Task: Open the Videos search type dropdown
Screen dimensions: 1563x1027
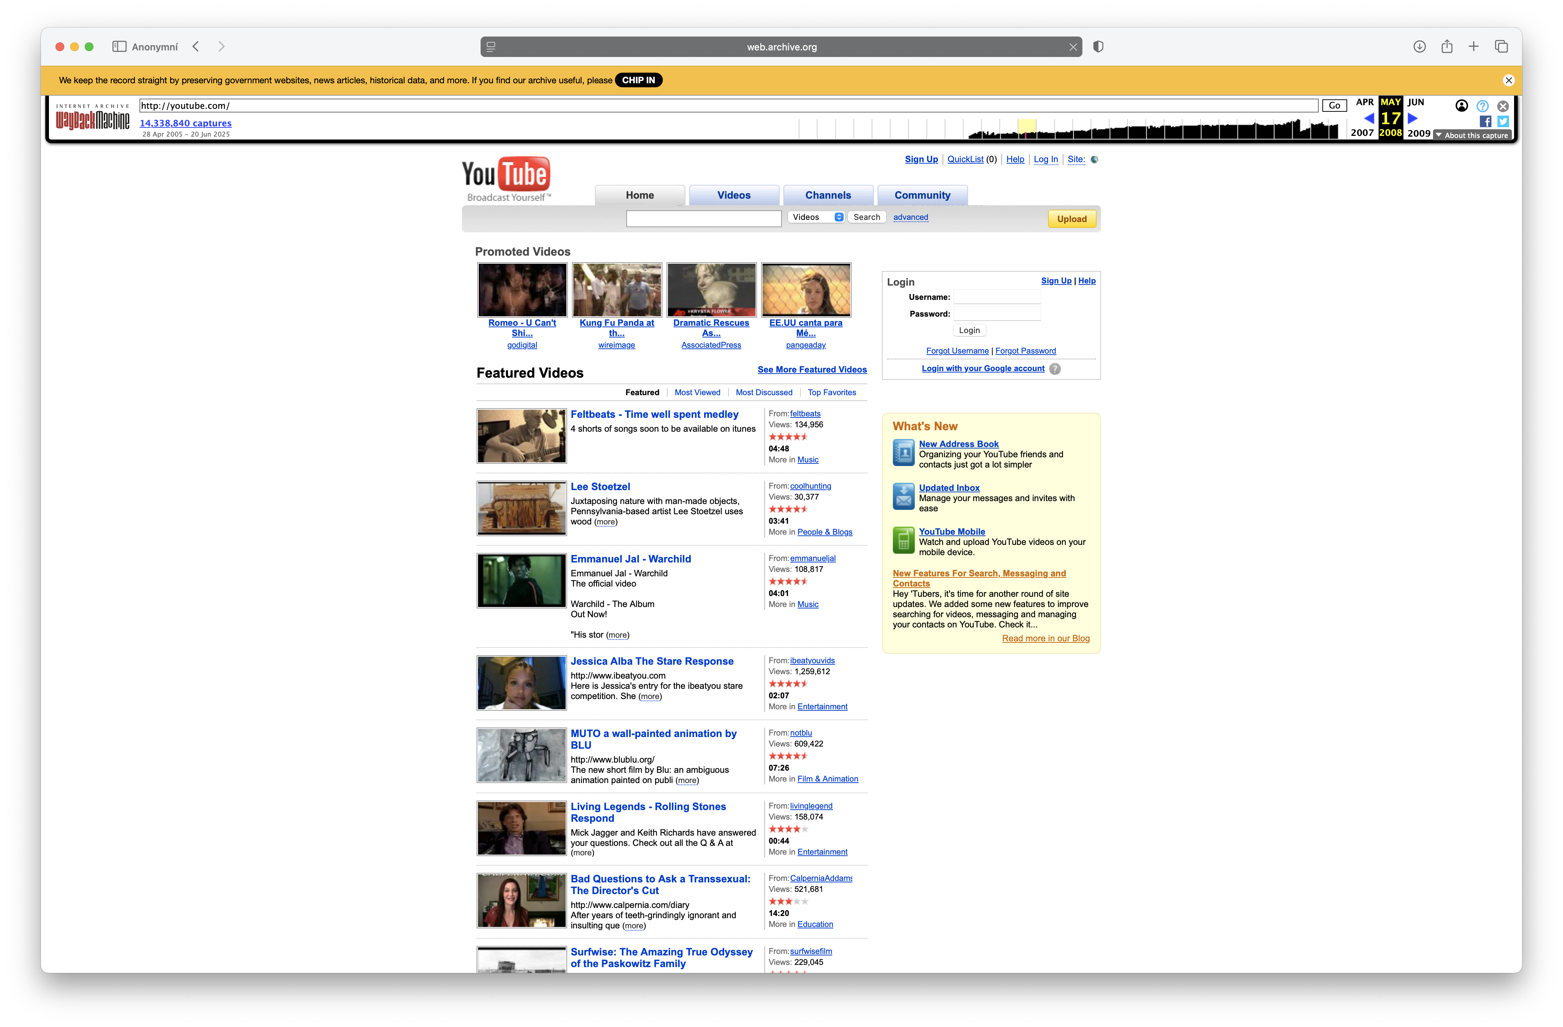Action: [x=817, y=217]
